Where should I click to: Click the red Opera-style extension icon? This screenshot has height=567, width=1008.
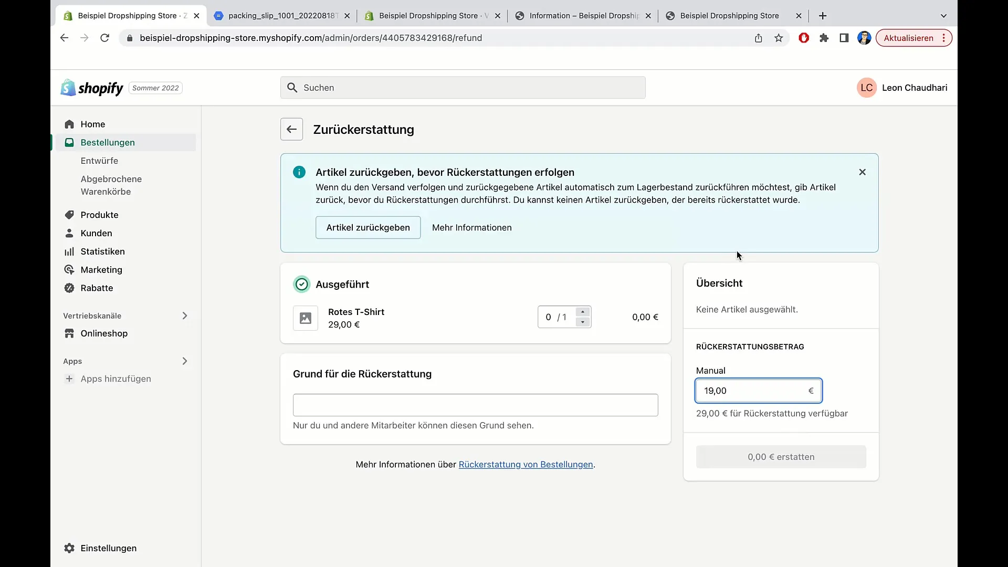(804, 38)
